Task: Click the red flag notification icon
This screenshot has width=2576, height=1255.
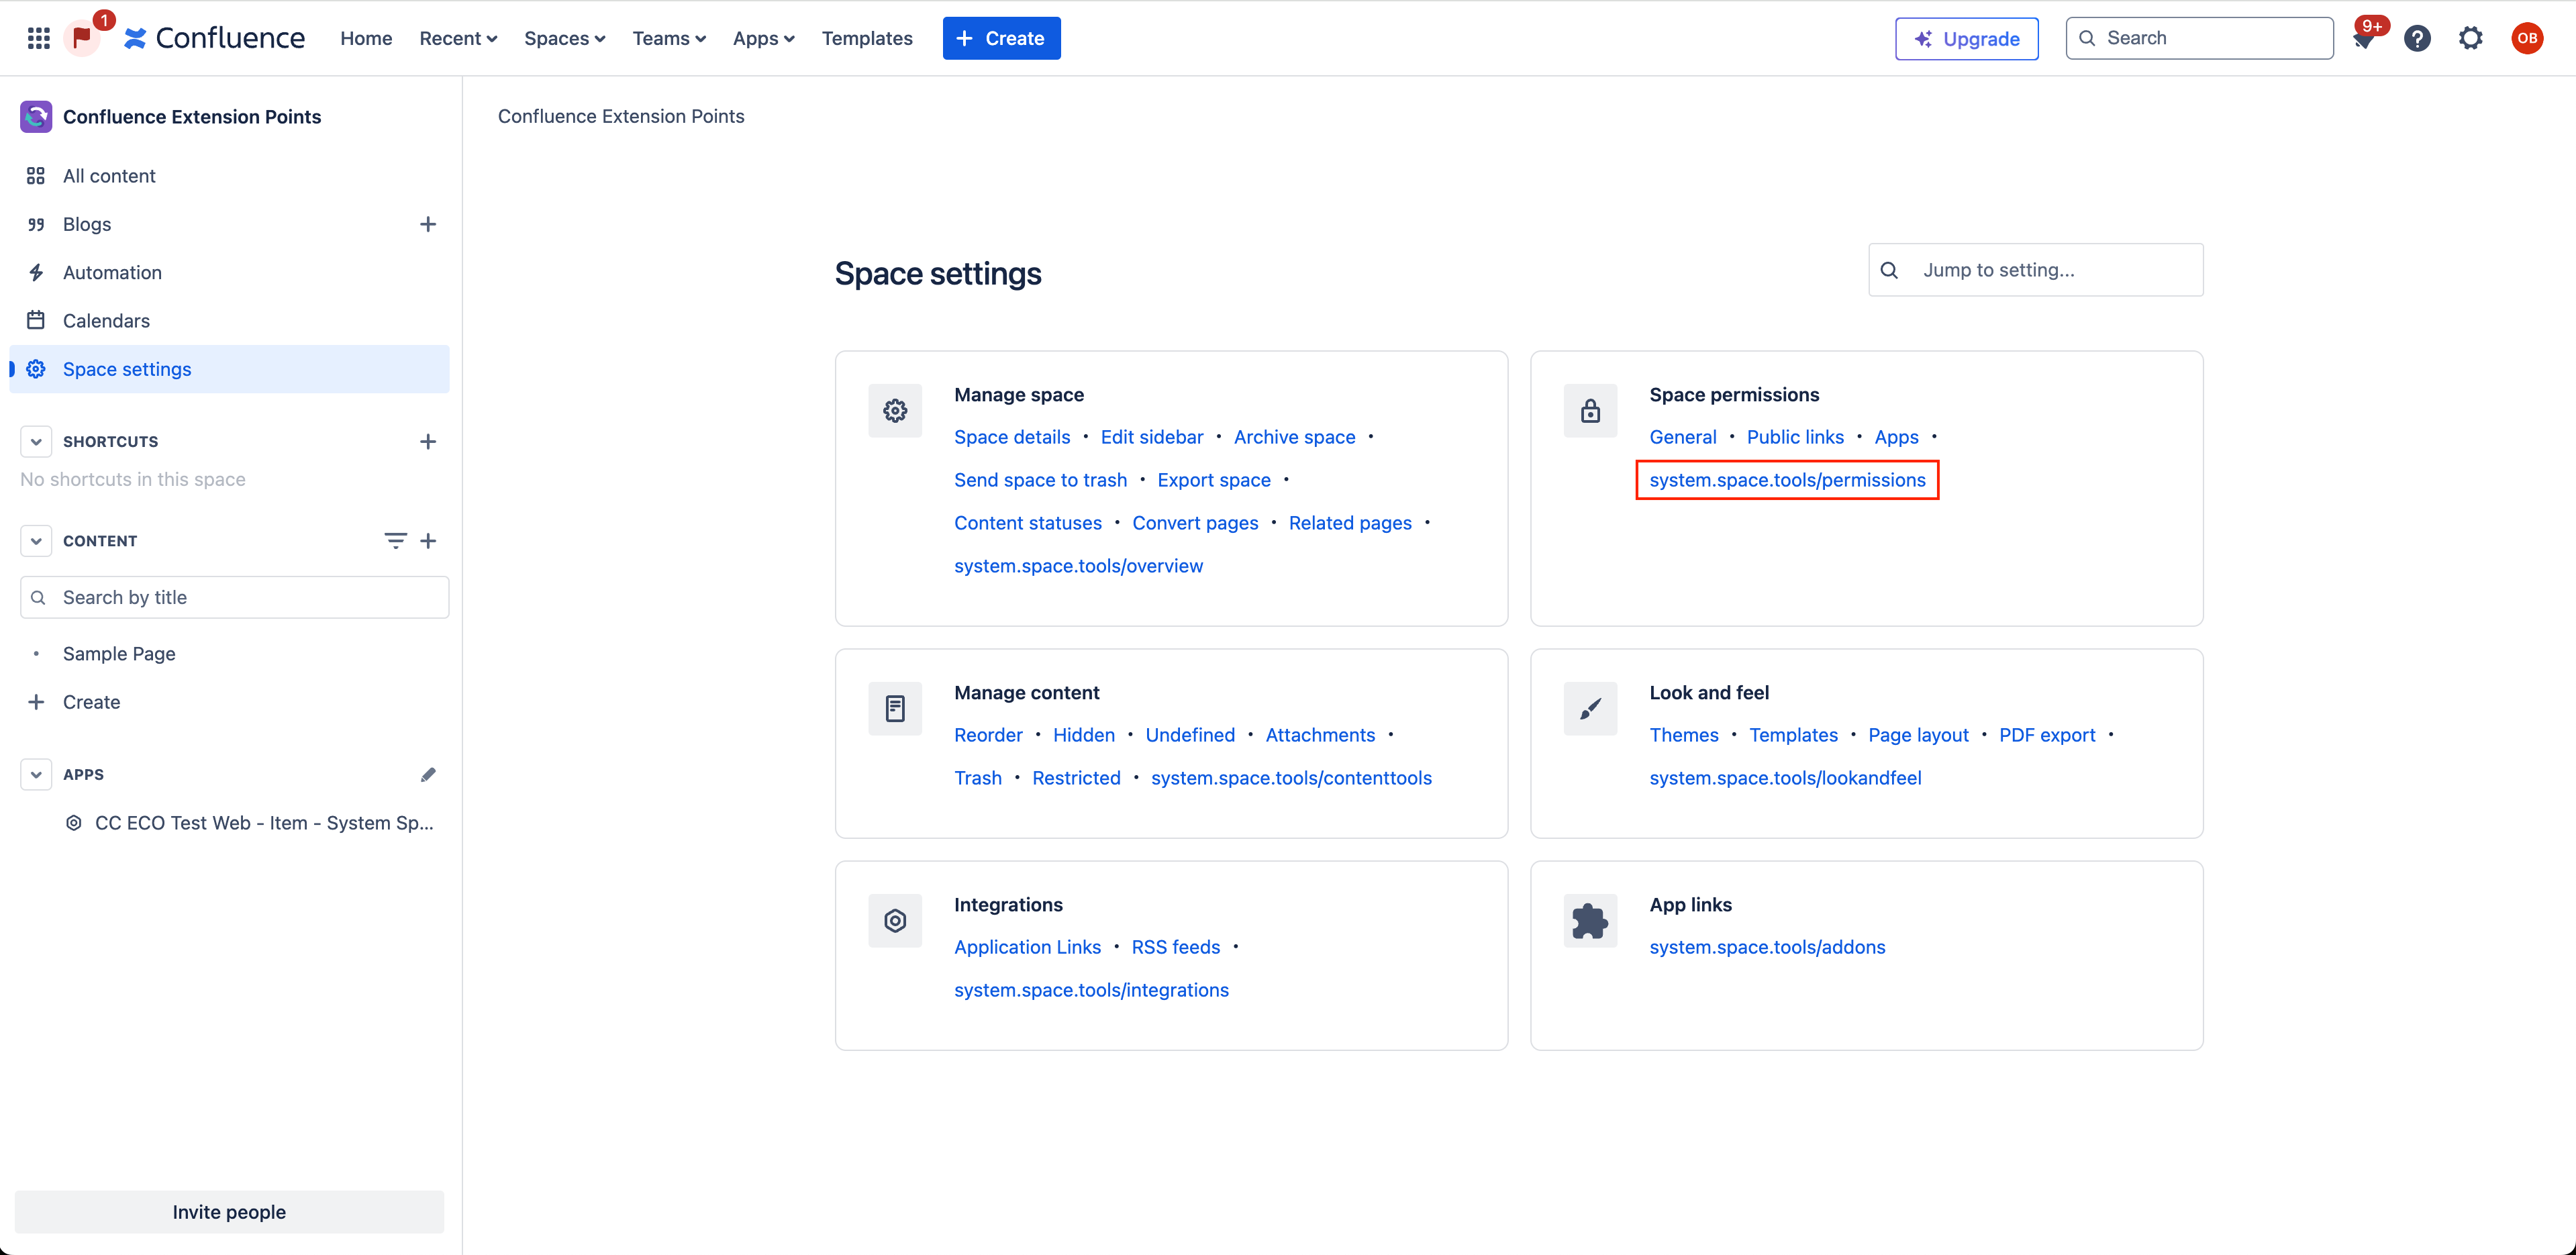Action: 82,38
